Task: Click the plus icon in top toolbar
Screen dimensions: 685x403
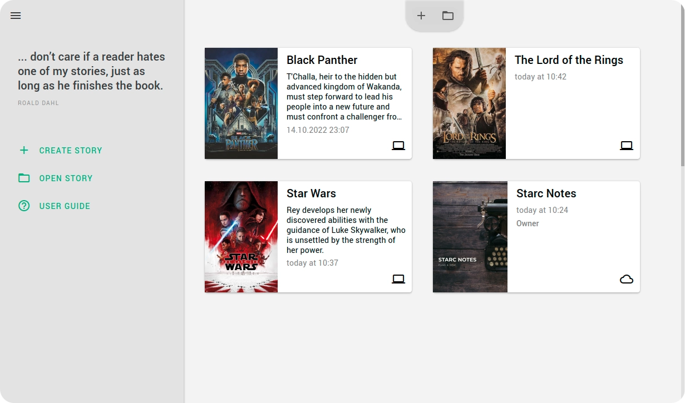Action: coord(421,16)
